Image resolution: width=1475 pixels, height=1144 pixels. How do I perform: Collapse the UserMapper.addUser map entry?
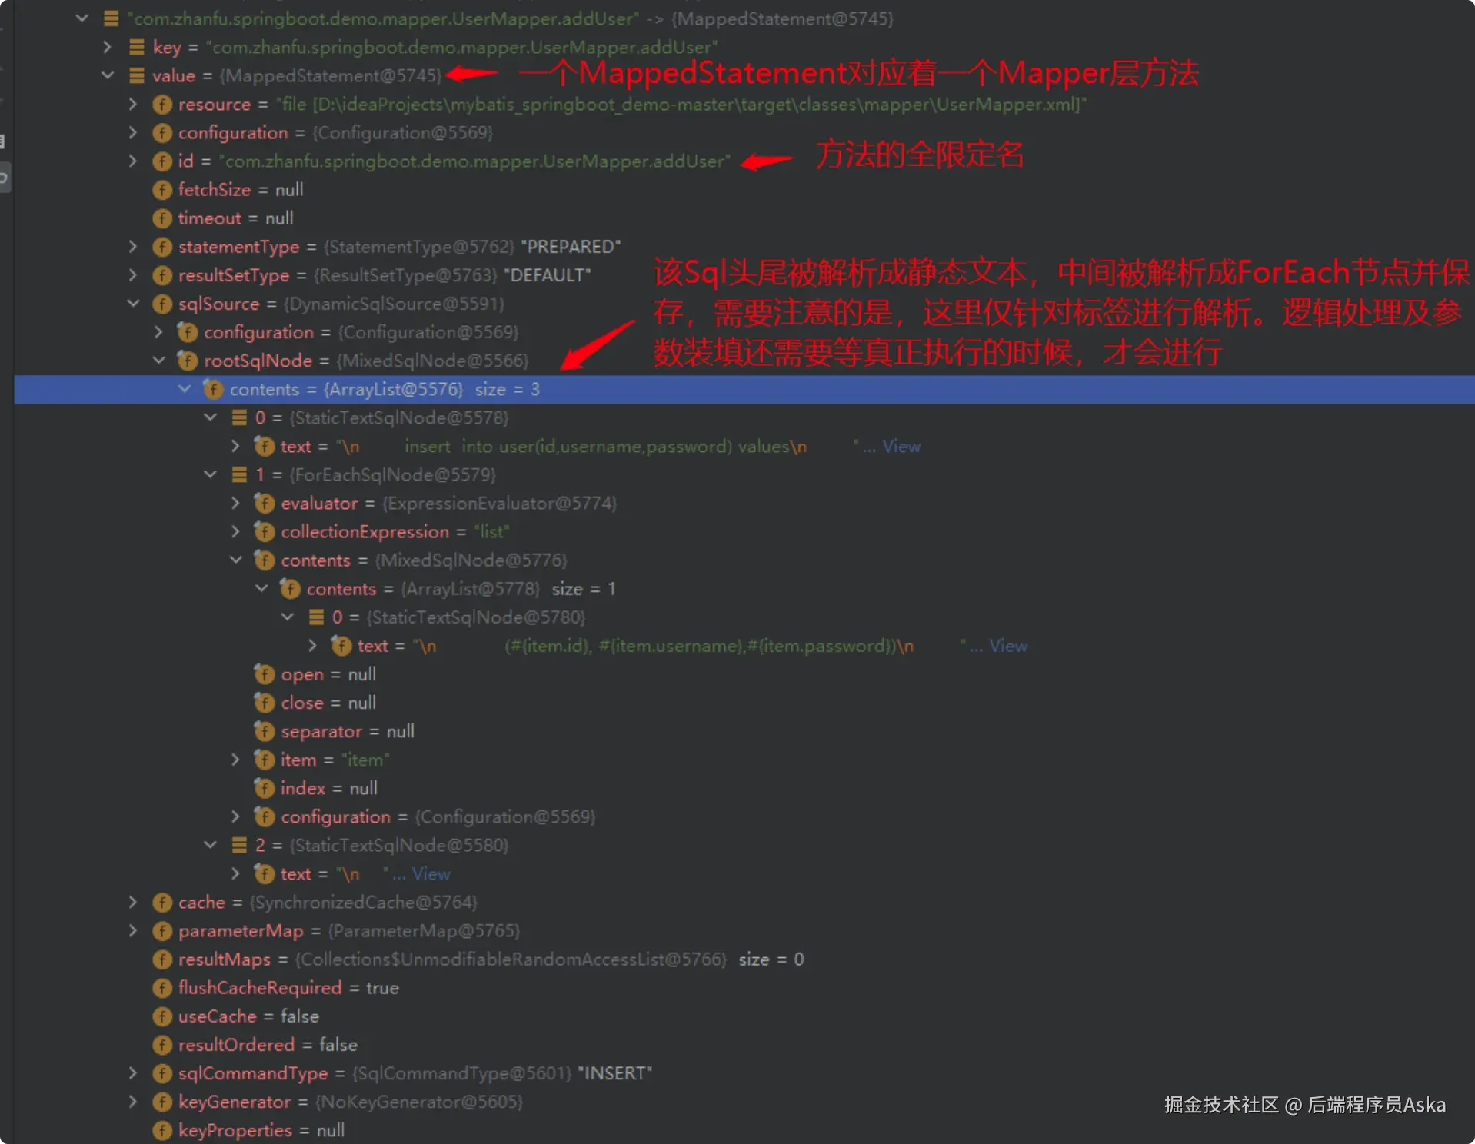(x=82, y=18)
